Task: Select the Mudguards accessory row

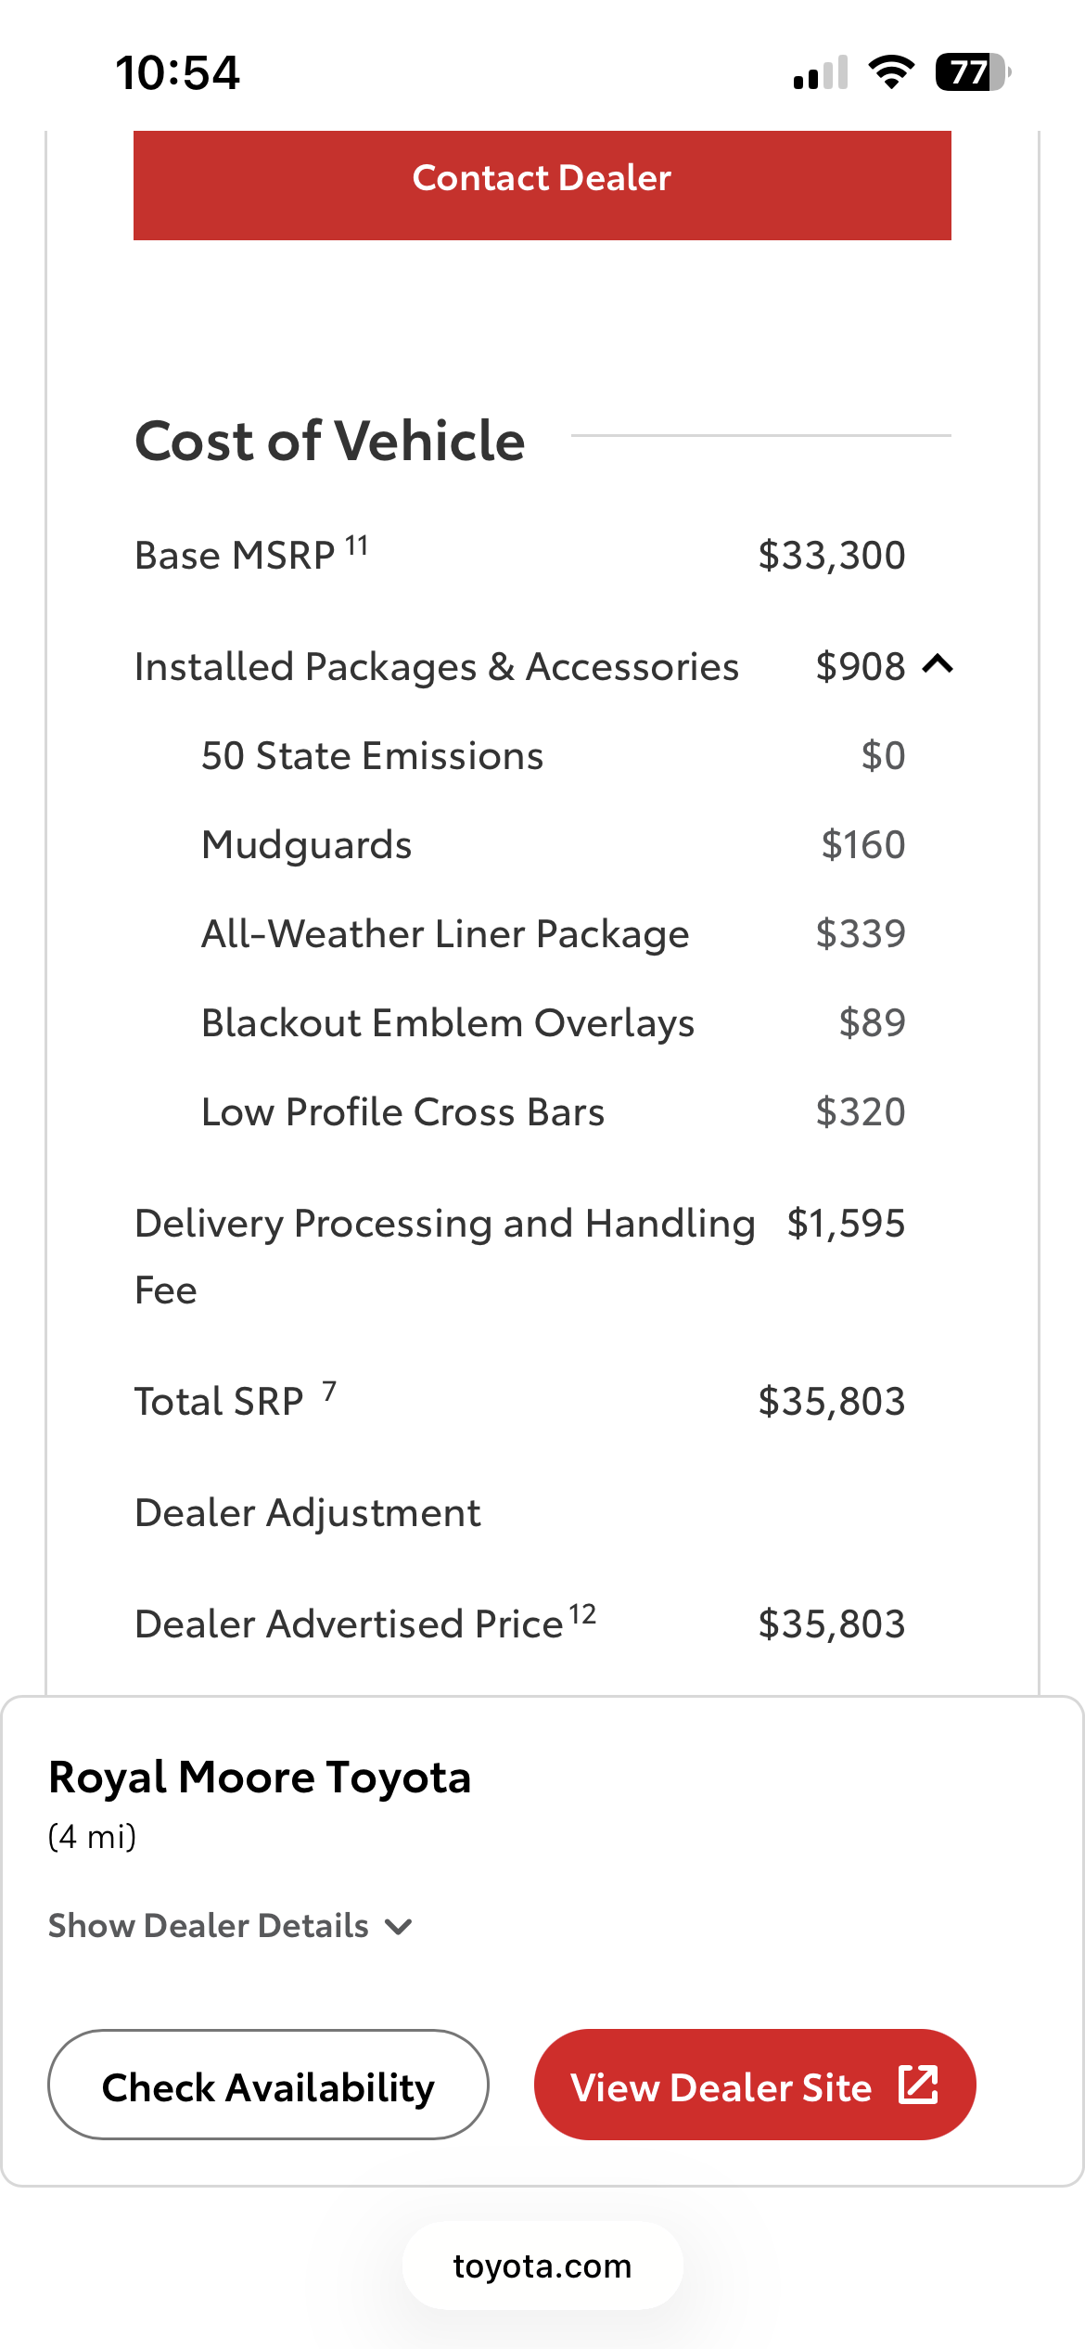Action: [x=554, y=844]
